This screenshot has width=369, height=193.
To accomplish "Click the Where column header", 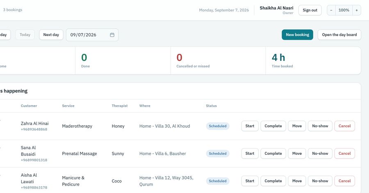I will point(145,106).
